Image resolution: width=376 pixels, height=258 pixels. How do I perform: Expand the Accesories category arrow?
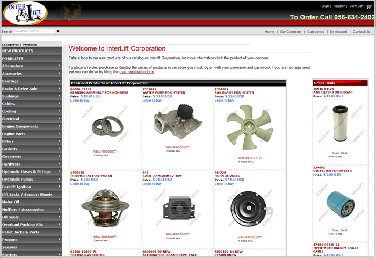coord(59,73)
